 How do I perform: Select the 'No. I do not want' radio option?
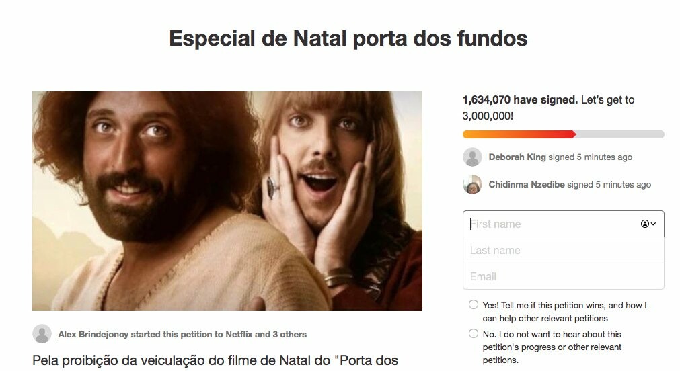[x=474, y=334]
